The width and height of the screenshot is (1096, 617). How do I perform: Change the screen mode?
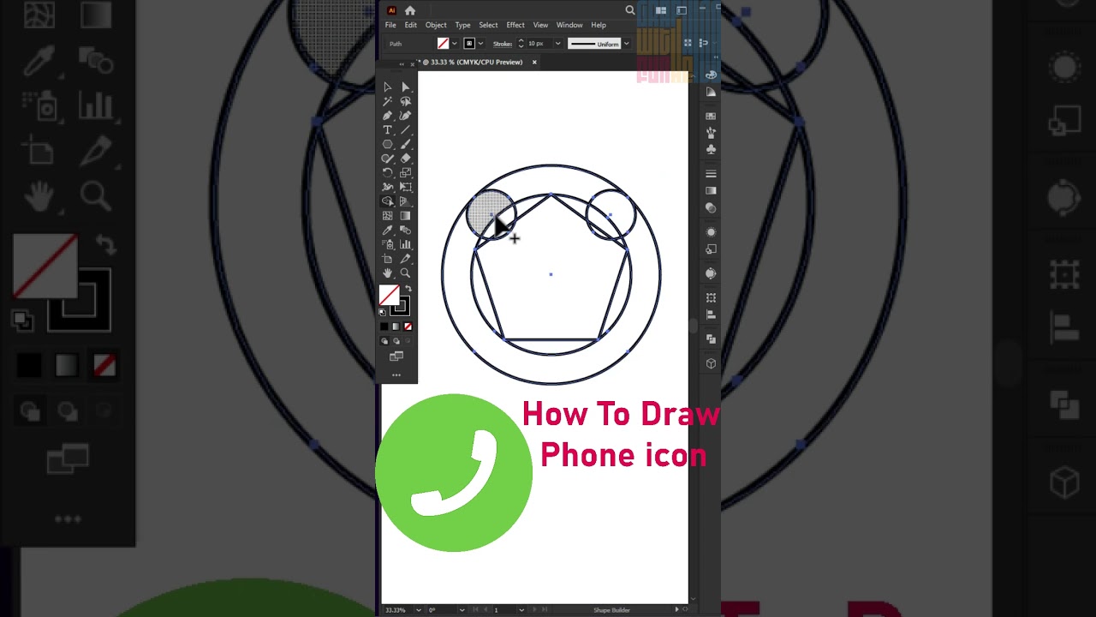(x=396, y=356)
